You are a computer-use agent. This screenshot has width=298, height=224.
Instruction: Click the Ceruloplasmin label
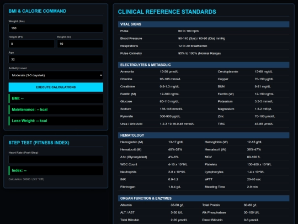point(228,71)
